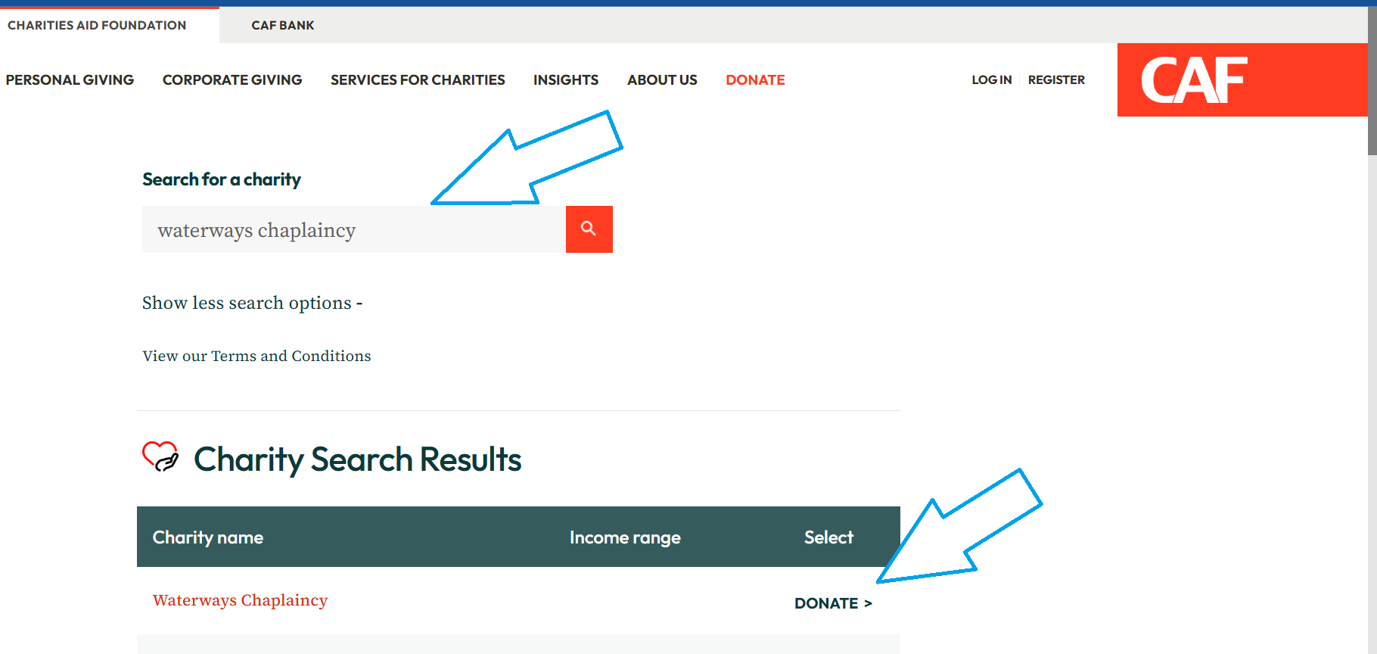Collapse with Show less search options
Screen dimensions: 1377x654
click(253, 303)
